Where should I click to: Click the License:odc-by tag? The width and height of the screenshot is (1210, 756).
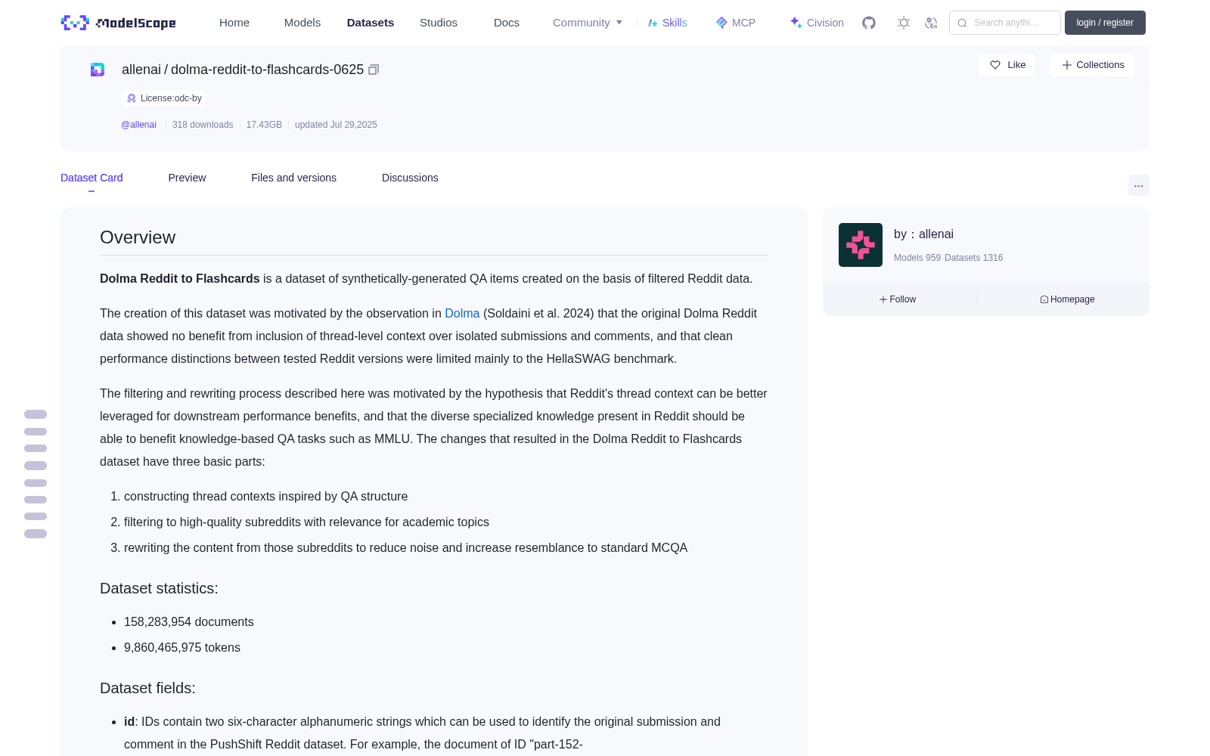coord(163,98)
